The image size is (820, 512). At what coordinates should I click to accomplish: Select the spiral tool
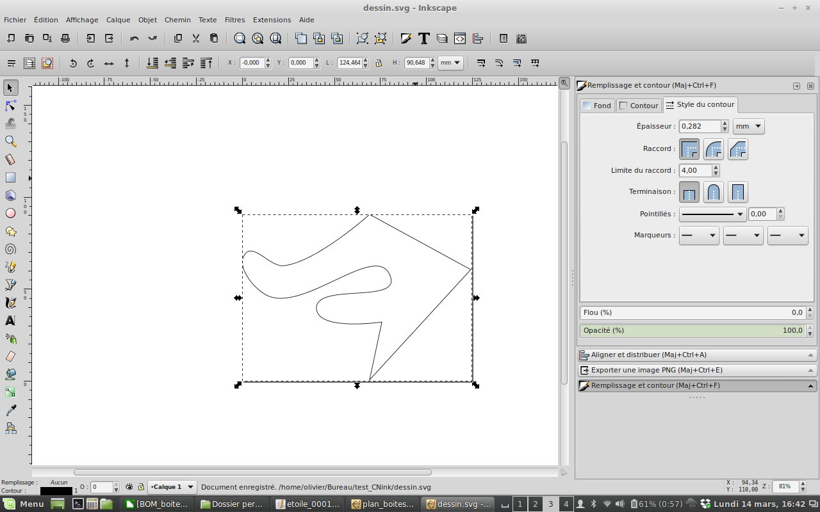click(10, 249)
